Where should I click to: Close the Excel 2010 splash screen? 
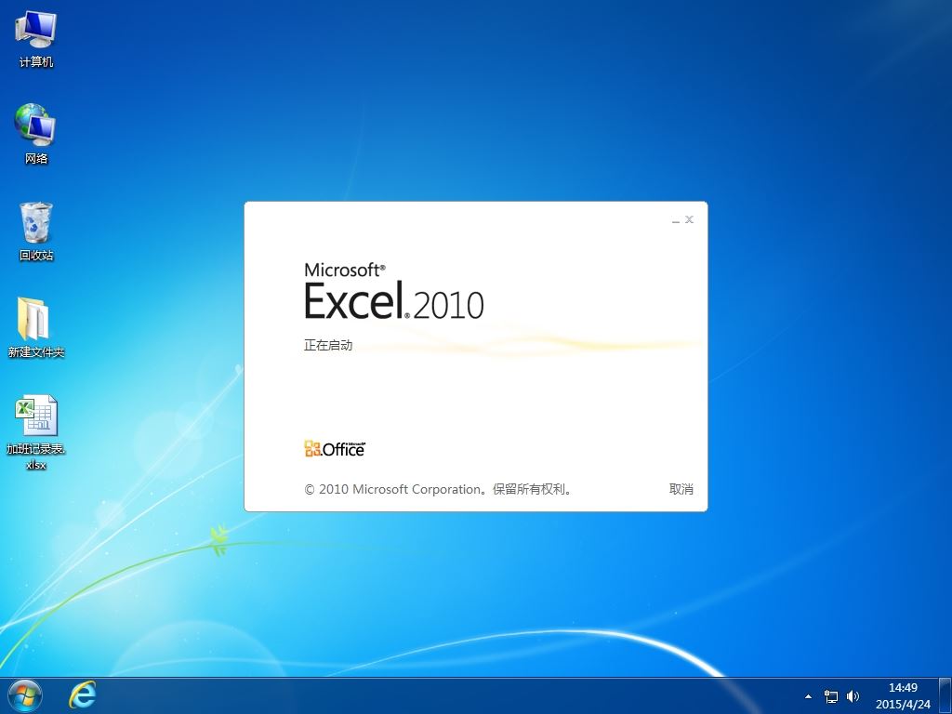point(689,219)
